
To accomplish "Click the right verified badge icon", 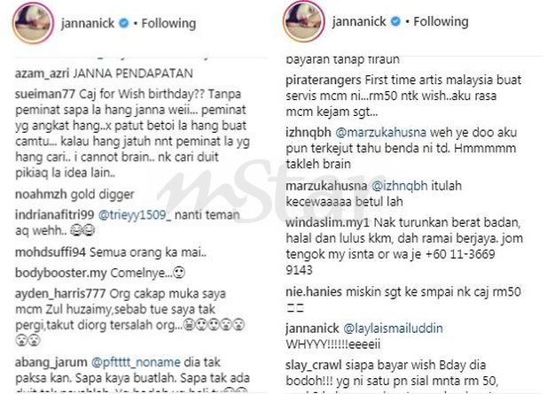I will (395, 21).
